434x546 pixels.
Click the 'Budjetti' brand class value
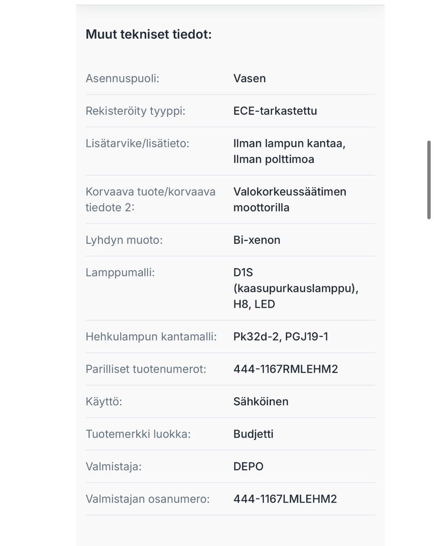253,434
